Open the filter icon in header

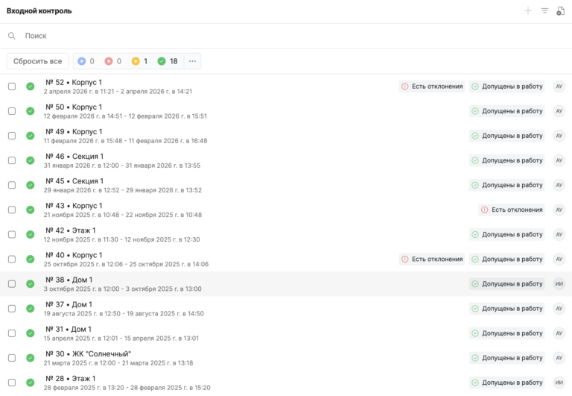(x=544, y=11)
